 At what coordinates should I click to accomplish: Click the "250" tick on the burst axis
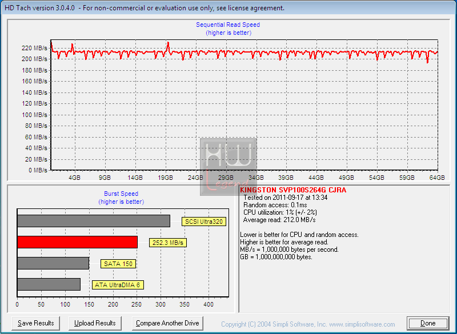[x=137, y=304]
